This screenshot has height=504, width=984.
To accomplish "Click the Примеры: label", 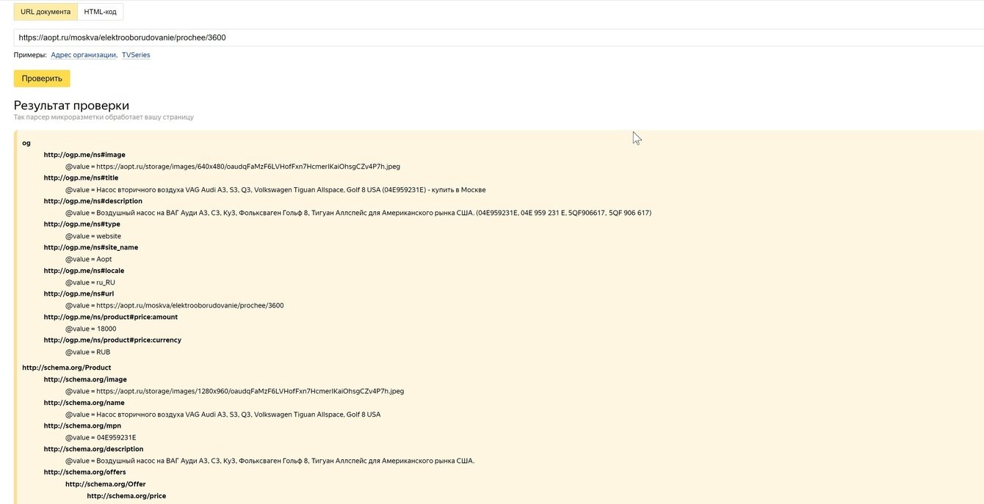I will pyautogui.click(x=30, y=55).
